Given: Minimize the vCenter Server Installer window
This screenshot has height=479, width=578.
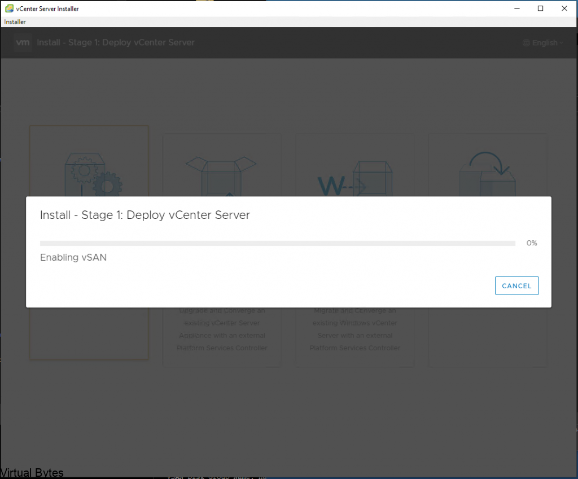Looking at the screenshot, I should point(517,8).
